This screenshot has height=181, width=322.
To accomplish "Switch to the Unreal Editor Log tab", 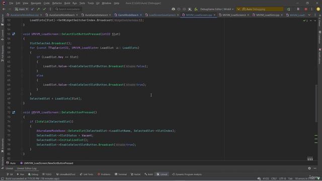I will [27, 168].
